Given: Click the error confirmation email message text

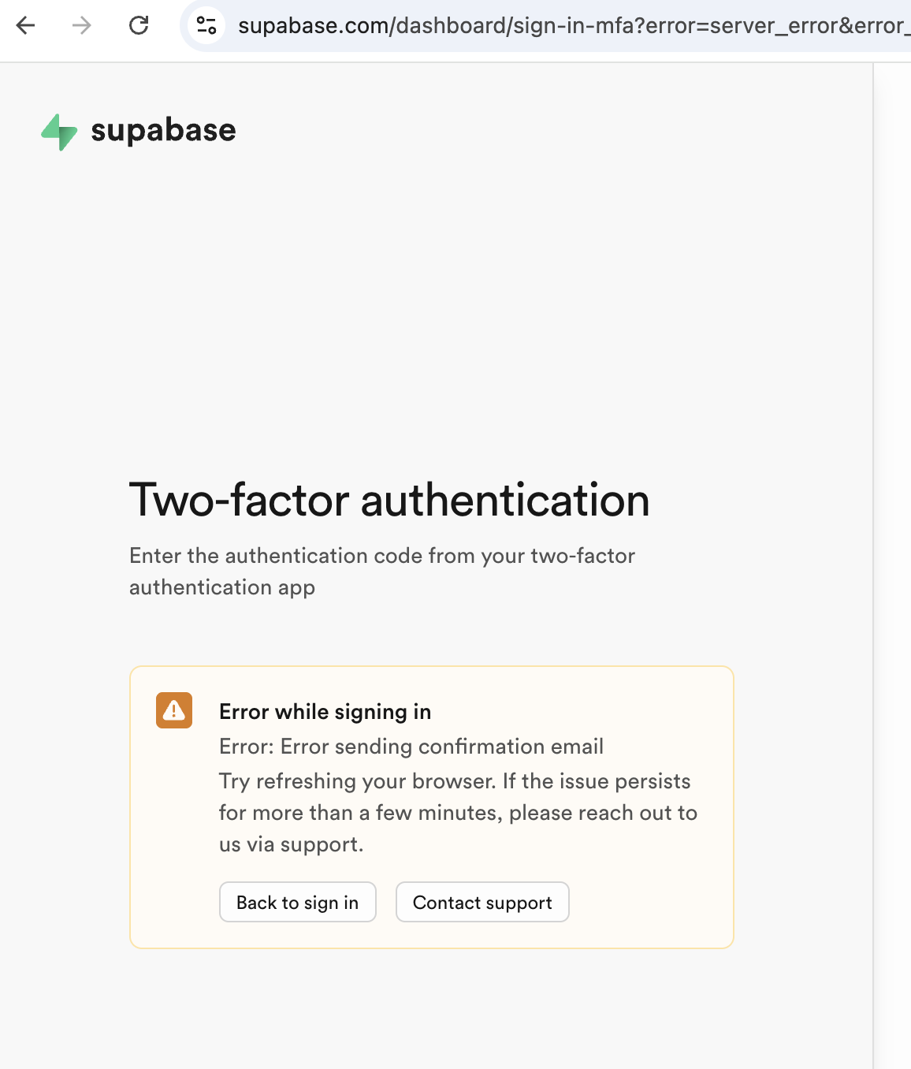Looking at the screenshot, I should [x=411, y=747].
